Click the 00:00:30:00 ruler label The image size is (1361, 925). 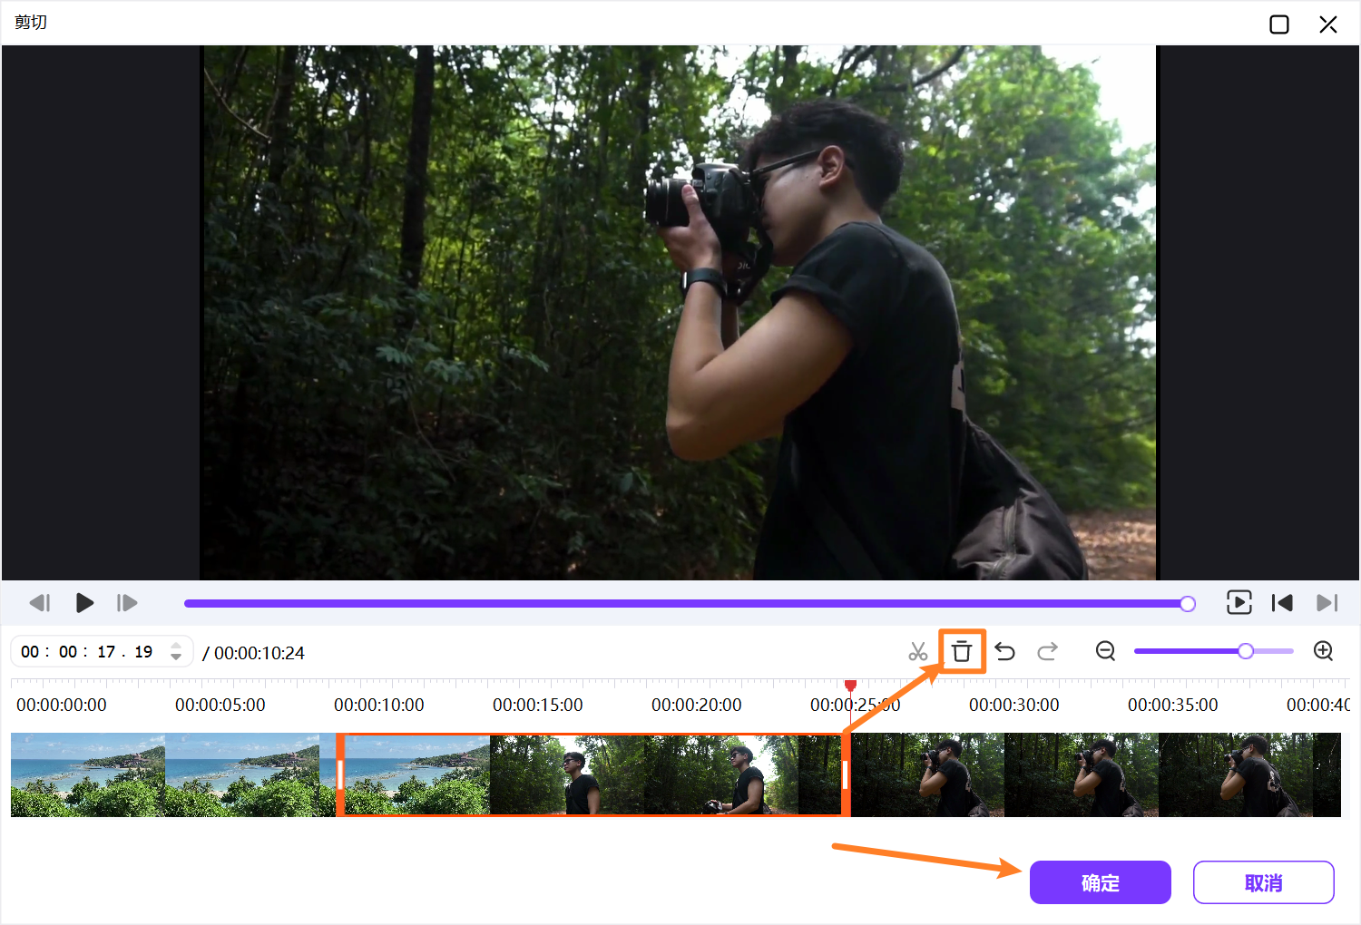[x=1014, y=705]
